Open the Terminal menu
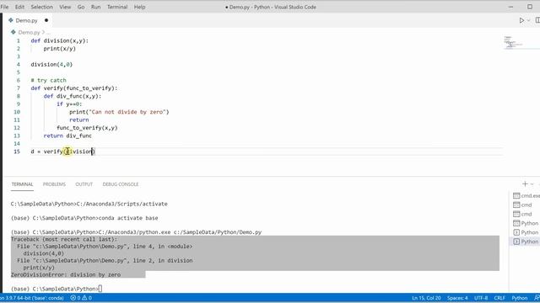Viewport: 540px width, 303px height. click(117, 7)
